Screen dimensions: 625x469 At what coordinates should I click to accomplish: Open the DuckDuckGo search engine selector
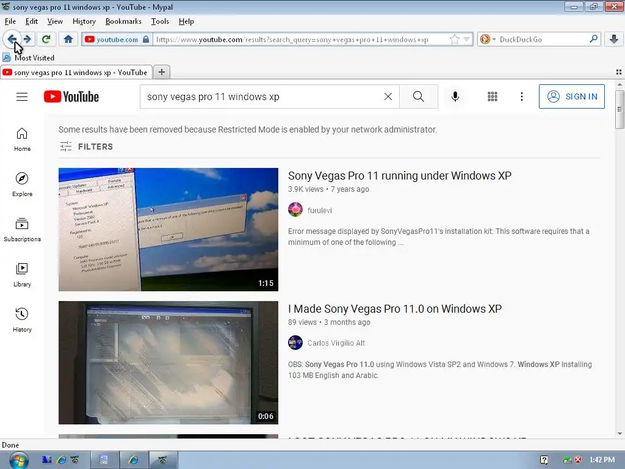488,39
